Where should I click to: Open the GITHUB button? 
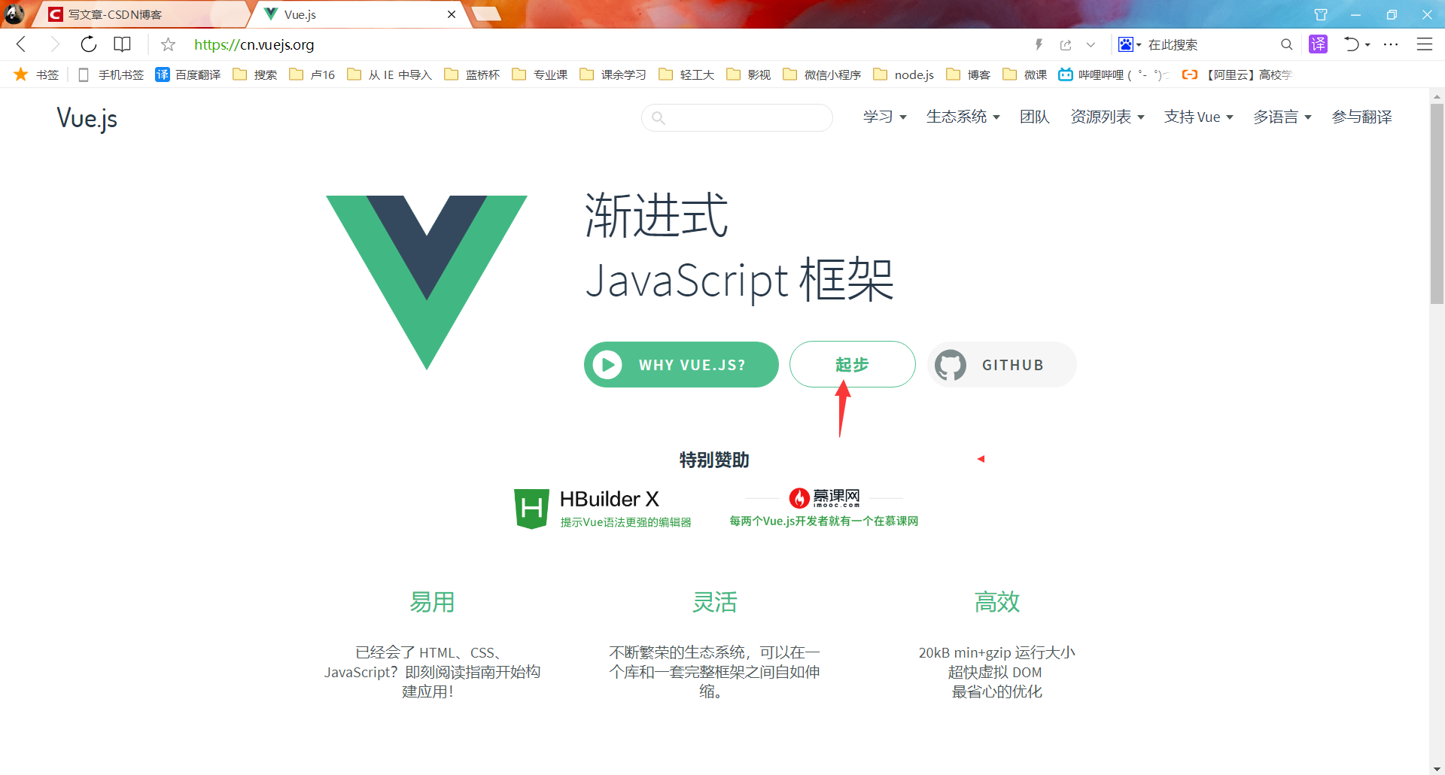tap(1002, 365)
